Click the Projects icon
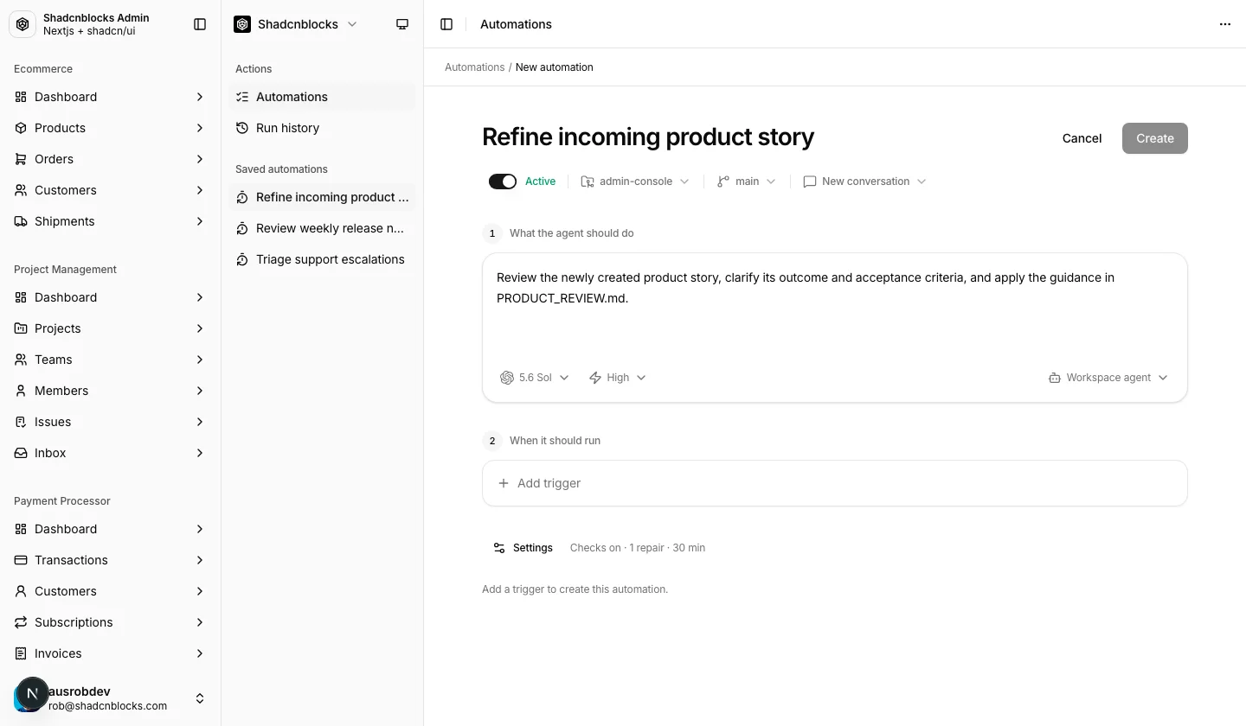Screen dimensions: 1246x726 [x=21, y=328]
